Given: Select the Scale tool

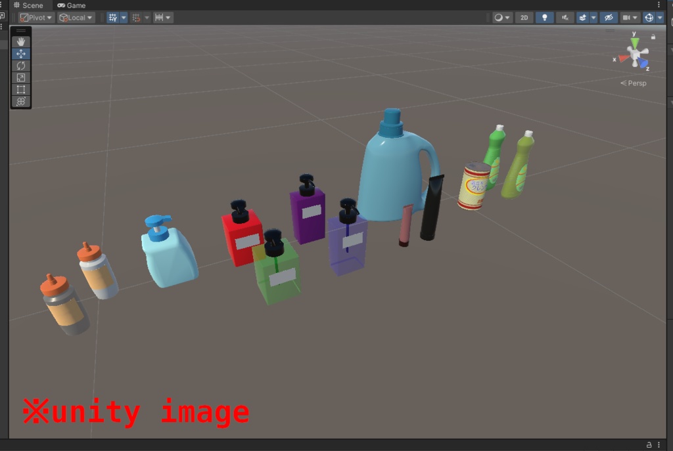Looking at the screenshot, I should coord(21,77).
